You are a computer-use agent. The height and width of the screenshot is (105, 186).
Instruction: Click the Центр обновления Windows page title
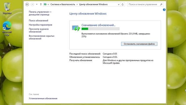pos(88,14)
